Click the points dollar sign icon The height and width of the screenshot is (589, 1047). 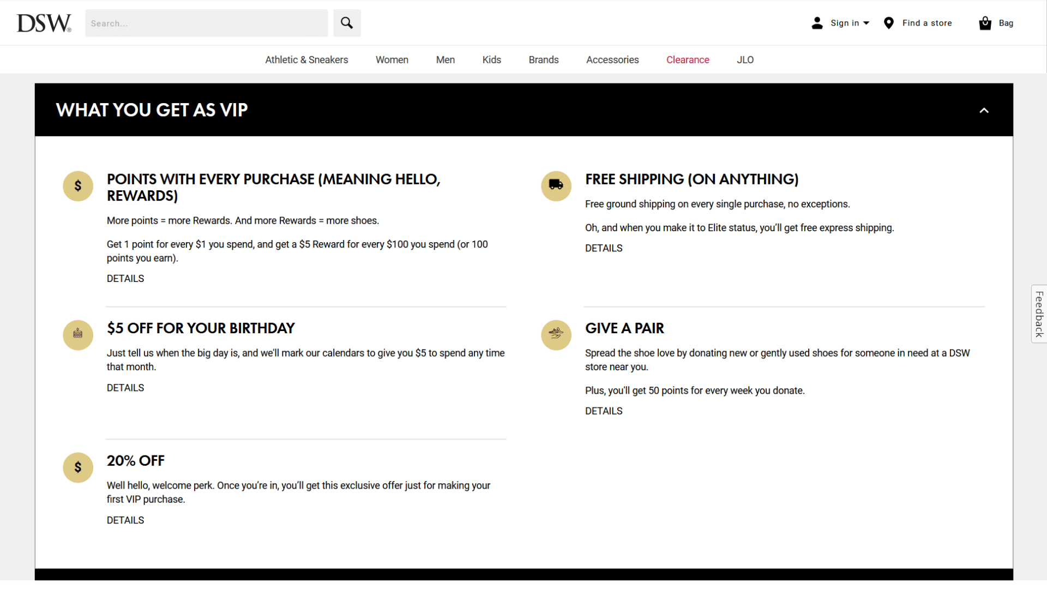78,186
